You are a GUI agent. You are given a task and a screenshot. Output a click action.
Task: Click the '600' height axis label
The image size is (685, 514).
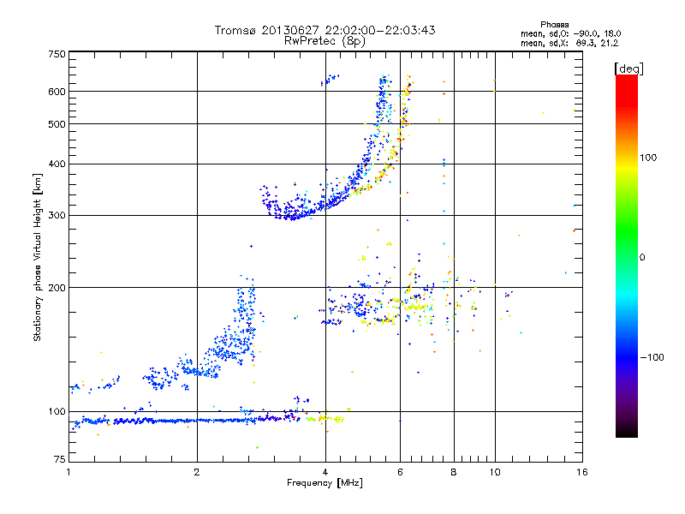tap(57, 92)
